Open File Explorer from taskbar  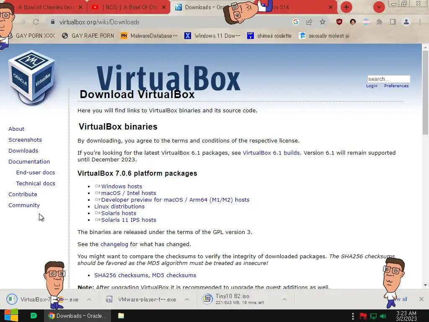(x=121, y=316)
